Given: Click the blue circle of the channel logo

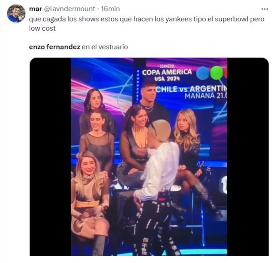Looking at the screenshot, I should pos(203,73).
